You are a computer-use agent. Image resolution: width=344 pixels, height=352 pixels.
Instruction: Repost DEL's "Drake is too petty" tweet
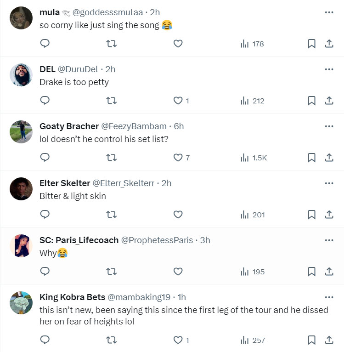coord(111,101)
